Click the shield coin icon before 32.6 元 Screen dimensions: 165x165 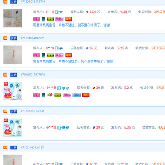pyautogui.click(x=88, y=12)
